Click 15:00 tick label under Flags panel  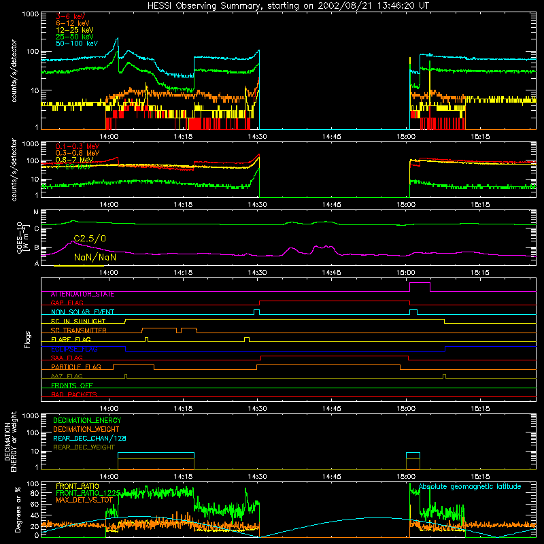pos(406,409)
